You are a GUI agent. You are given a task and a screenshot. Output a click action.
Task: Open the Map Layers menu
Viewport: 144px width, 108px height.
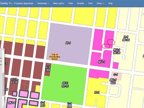(x=58, y=3)
